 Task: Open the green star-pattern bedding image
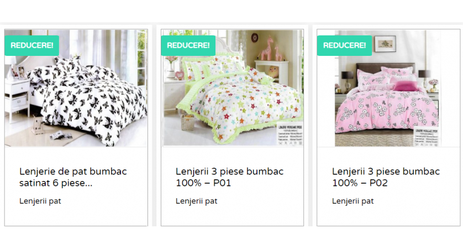233,88
